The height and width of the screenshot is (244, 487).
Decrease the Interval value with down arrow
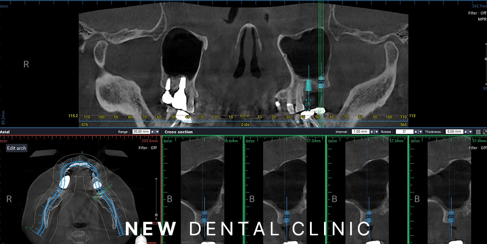click(377, 131)
